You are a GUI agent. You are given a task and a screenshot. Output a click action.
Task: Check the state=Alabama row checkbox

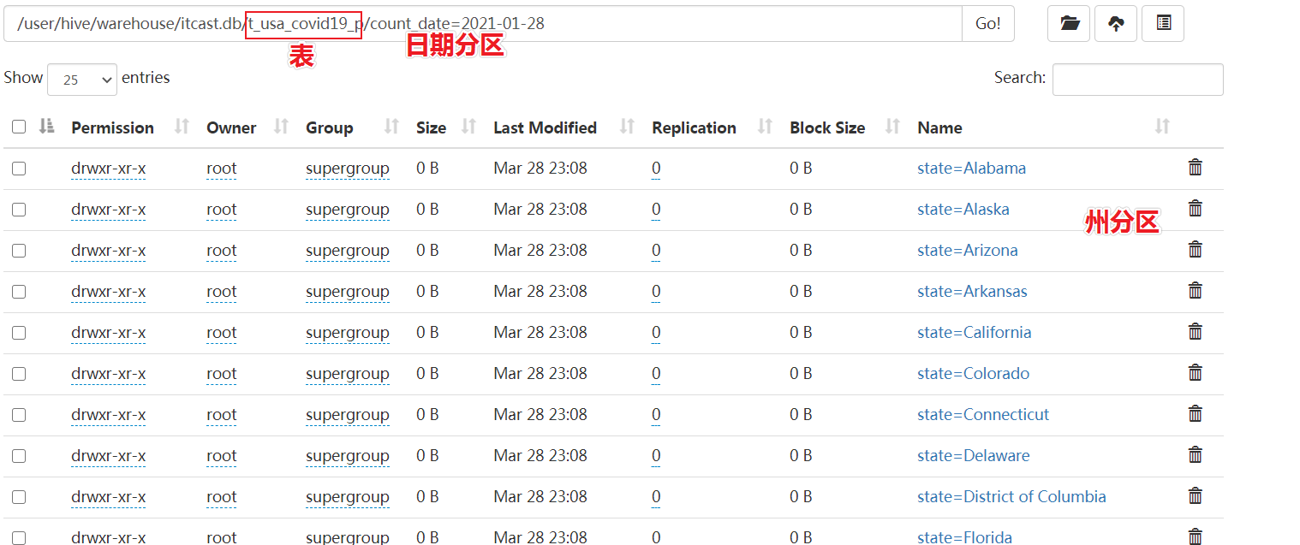pos(19,169)
